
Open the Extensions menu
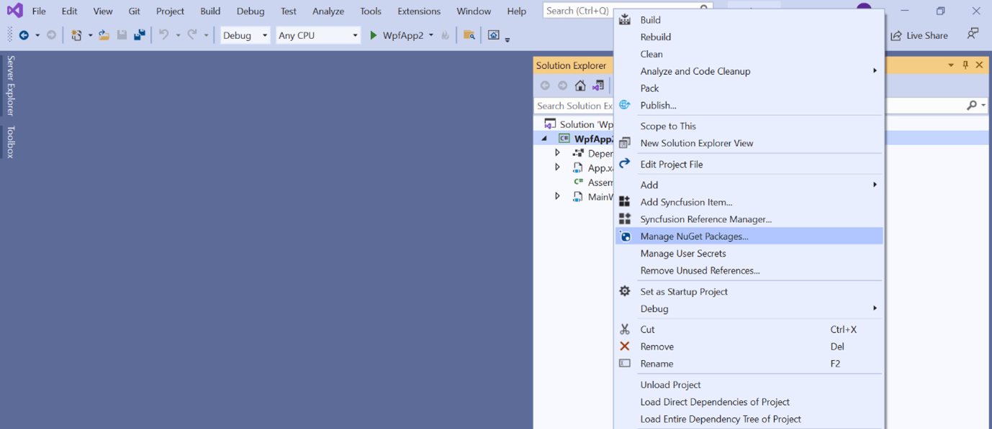418,11
